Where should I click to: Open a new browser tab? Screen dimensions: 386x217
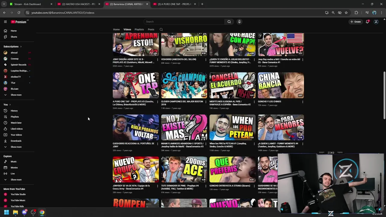[x=202, y=4]
